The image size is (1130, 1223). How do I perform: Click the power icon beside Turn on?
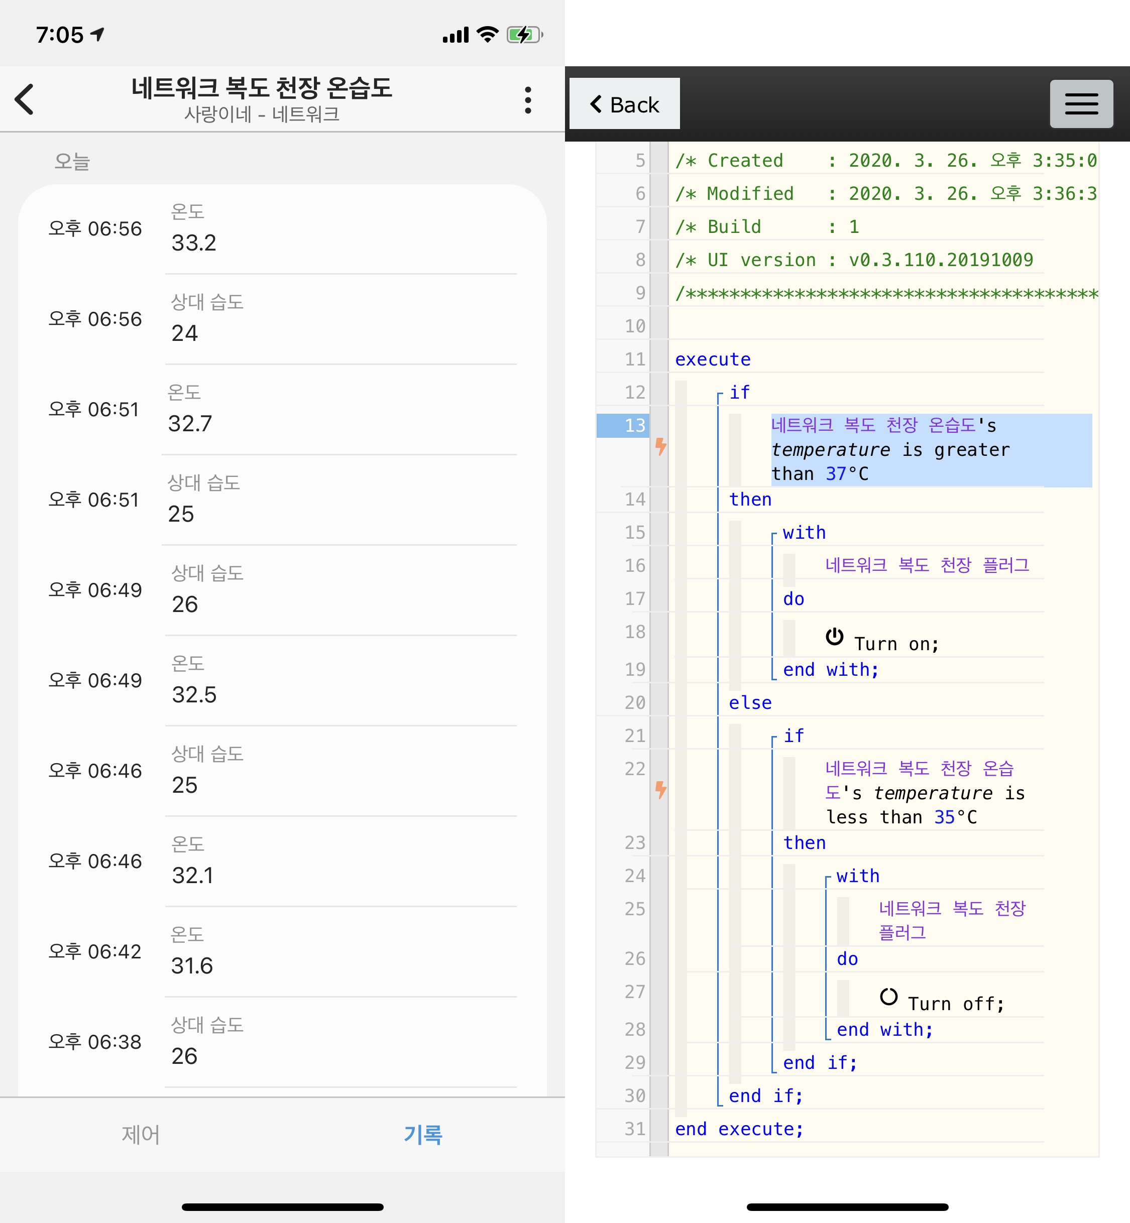(834, 637)
